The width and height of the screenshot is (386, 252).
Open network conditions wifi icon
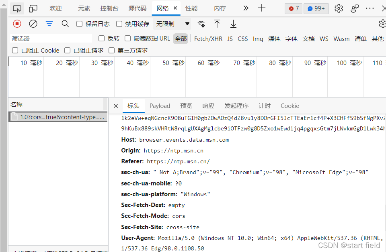click(201, 24)
